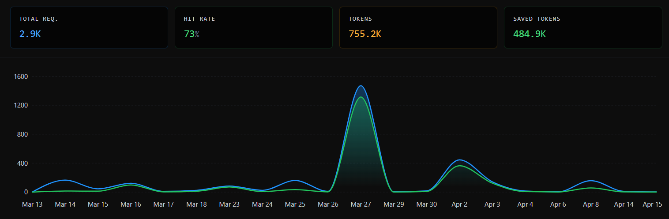Click the Mar 16 x-axis label
Screen dimensions: 669x219
(x=131, y=204)
